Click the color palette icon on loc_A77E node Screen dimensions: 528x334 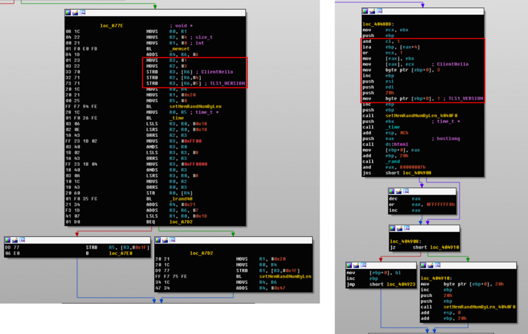[69, 13]
